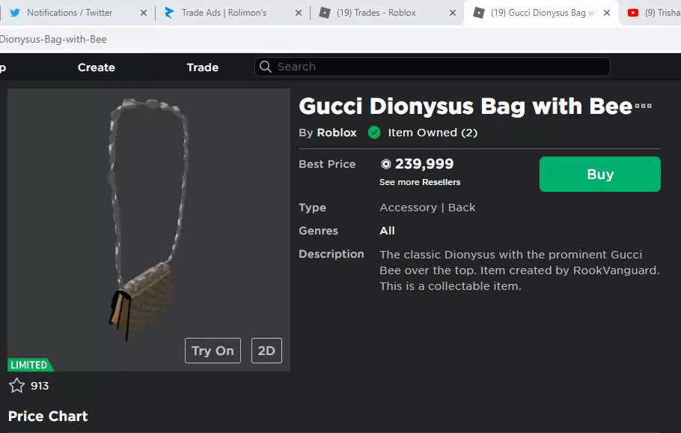The width and height of the screenshot is (681, 433).
Task: Switch to the Trade Ads Rolimon's tab
Action: (x=224, y=13)
